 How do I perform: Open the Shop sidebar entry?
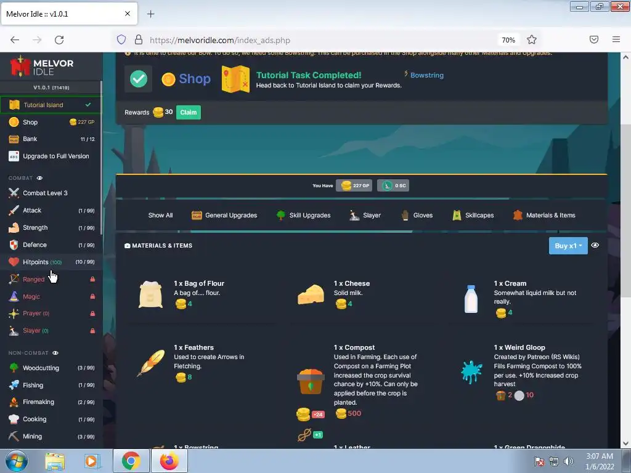coord(51,123)
